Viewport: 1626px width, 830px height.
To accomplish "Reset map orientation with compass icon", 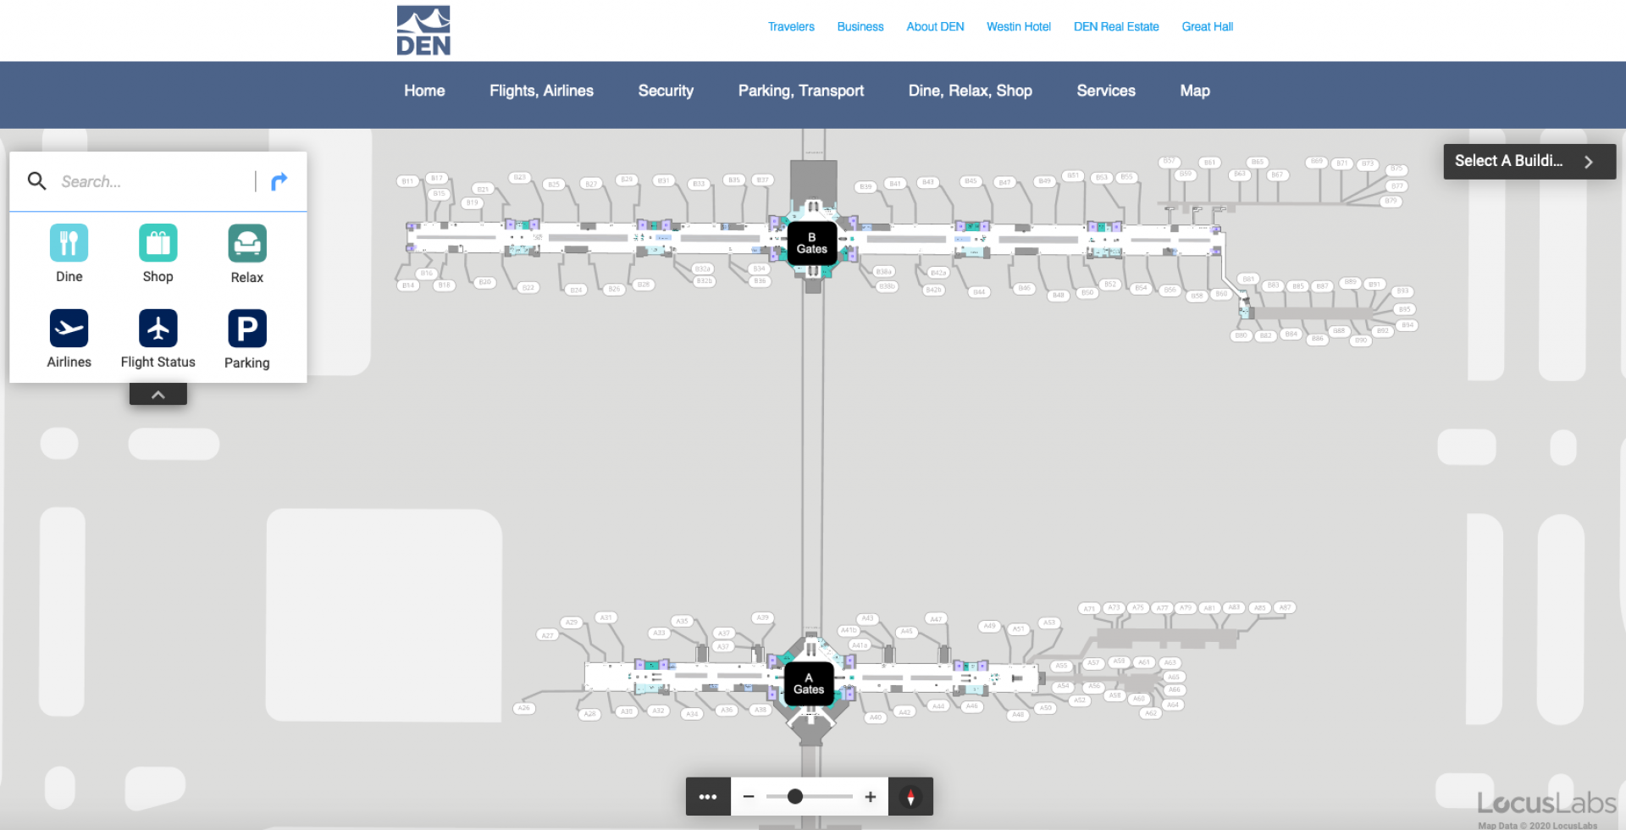I will tap(910, 797).
